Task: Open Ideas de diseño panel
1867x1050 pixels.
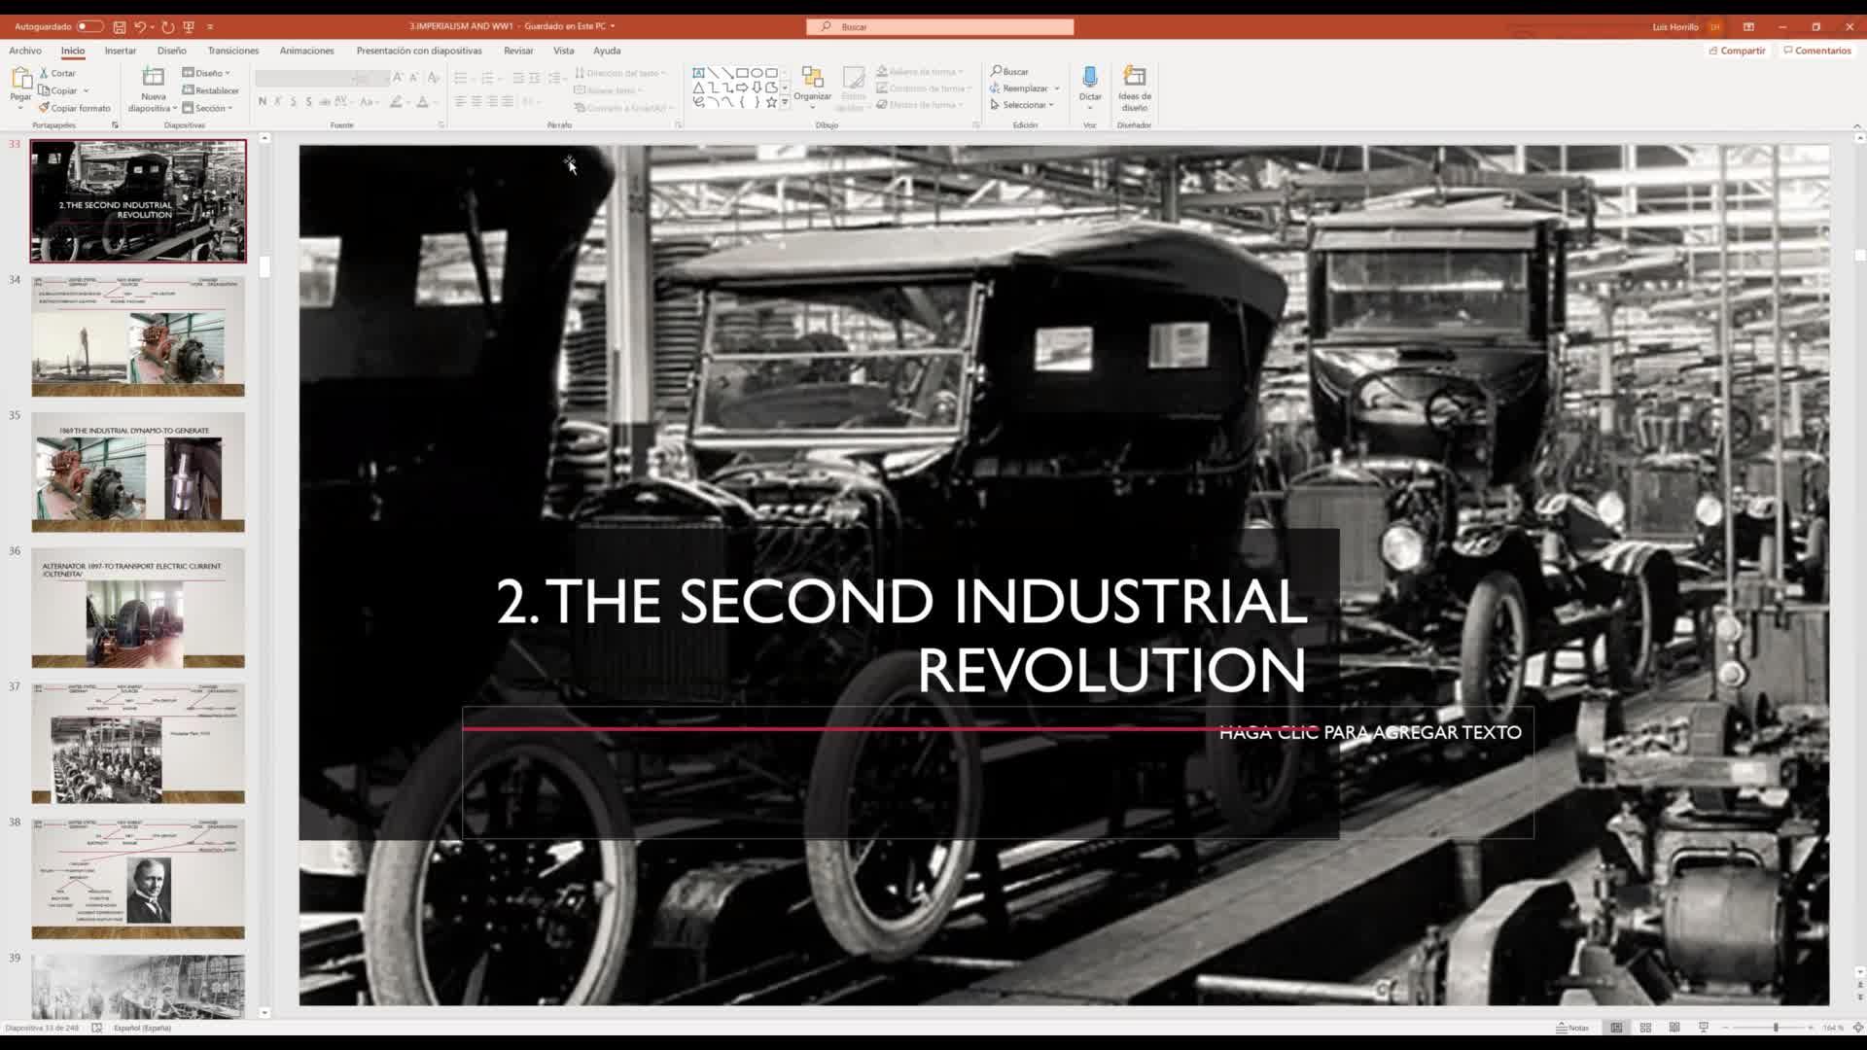Action: [1134, 78]
